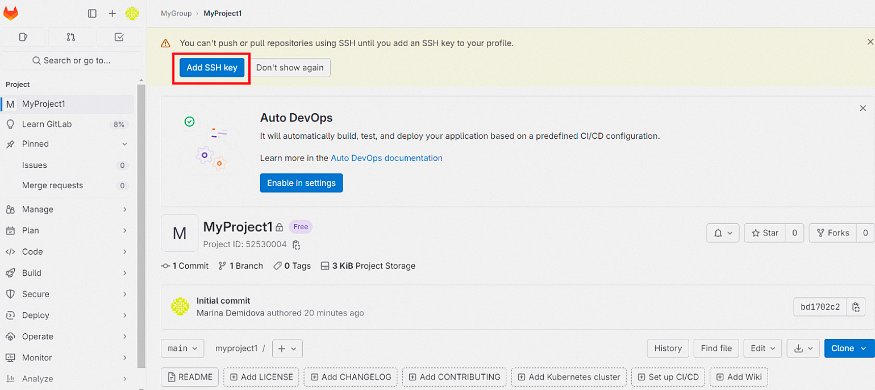Expand the Code menu

(x=68, y=251)
